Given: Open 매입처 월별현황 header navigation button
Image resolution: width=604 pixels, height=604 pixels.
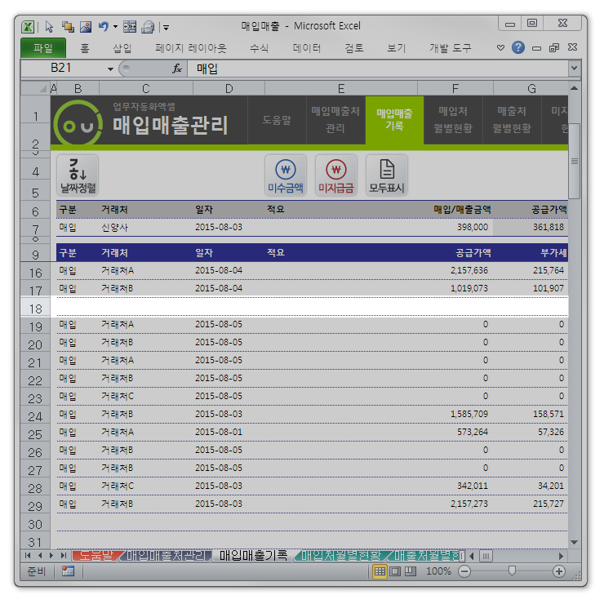Looking at the screenshot, I should (x=453, y=120).
